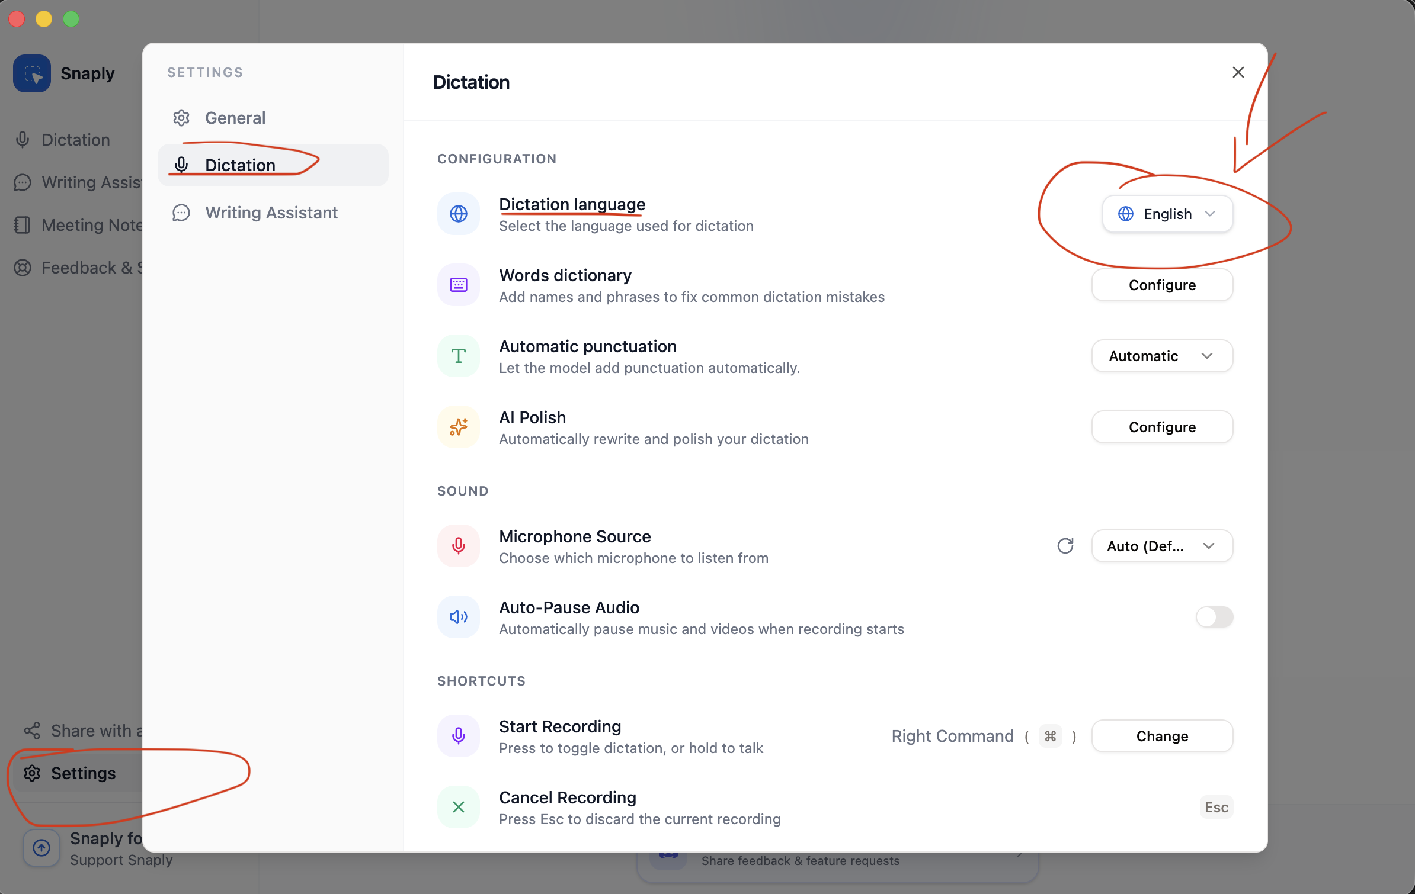Open the Dictation mic icon in the sidebar
The image size is (1415, 894).
[23, 140]
